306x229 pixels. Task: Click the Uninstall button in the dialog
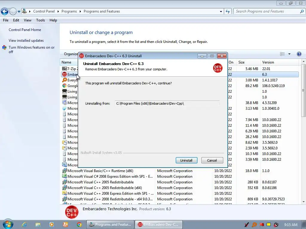pos(186,160)
